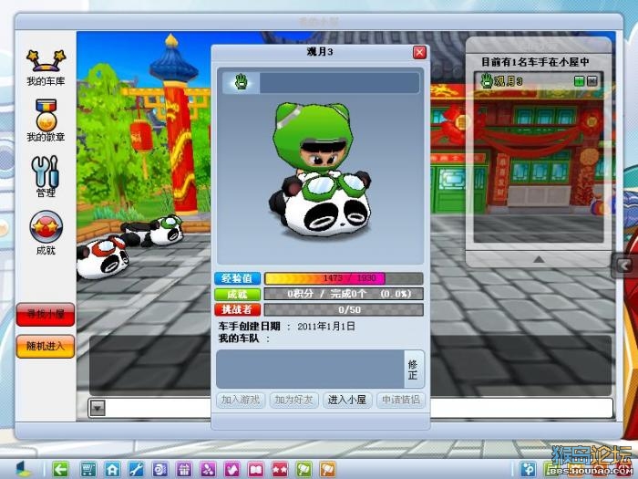Open the chat channel dropdown arrow
This screenshot has width=638, height=479.
pyautogui.click(x=98, y=408)
